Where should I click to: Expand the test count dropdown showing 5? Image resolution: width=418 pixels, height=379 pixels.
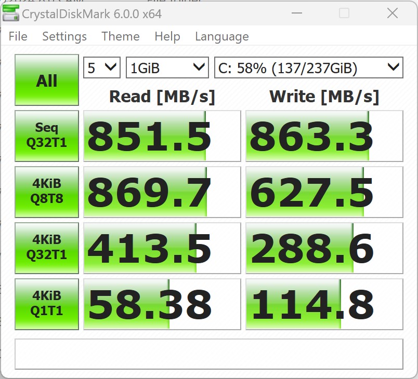[102, 67]
